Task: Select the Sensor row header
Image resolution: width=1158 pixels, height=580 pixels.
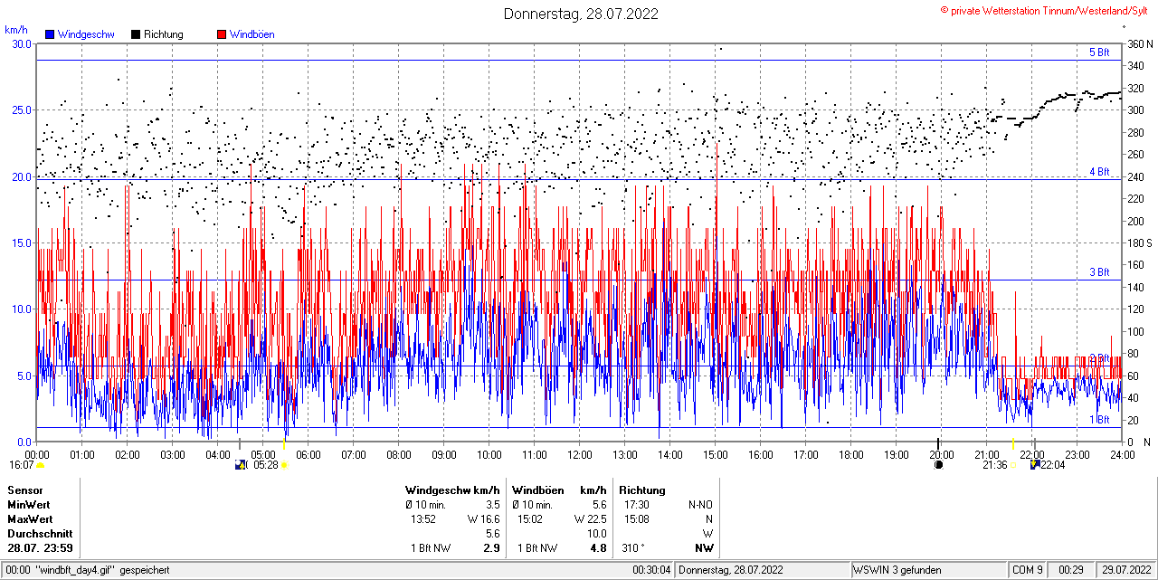Action: coord(25,490)
